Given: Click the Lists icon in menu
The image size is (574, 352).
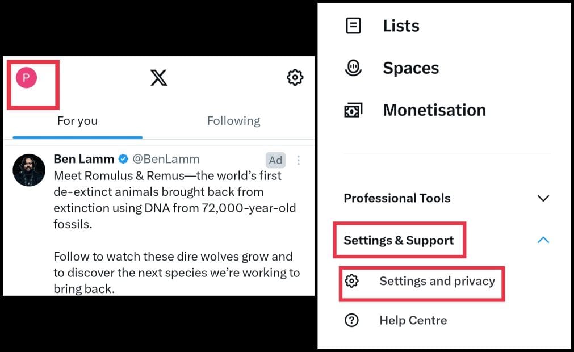Looking at the screenshot, I should 353,26.
